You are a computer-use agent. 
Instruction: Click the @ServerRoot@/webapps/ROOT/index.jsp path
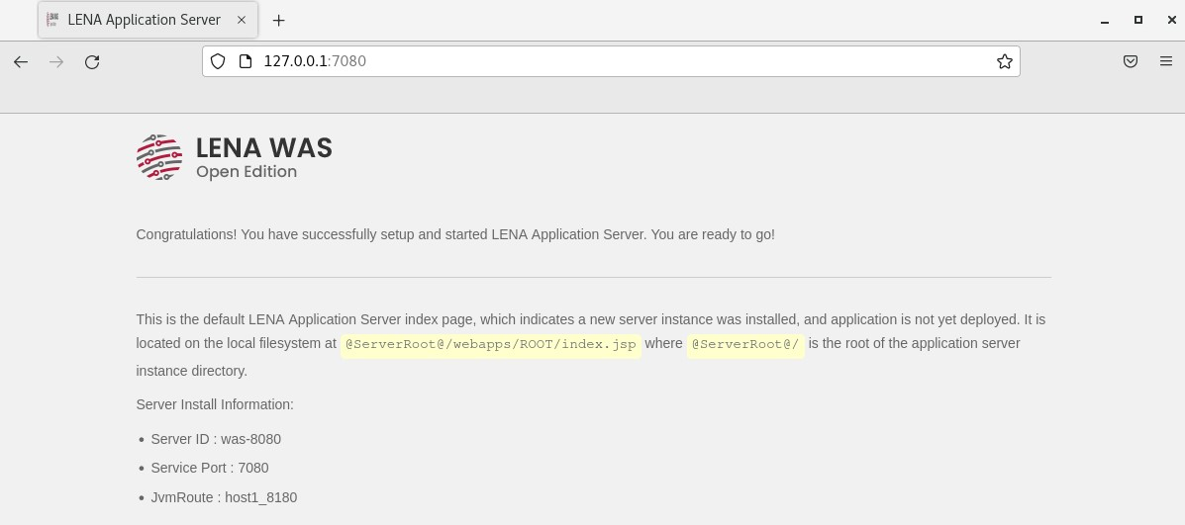(x=490, y=345)
